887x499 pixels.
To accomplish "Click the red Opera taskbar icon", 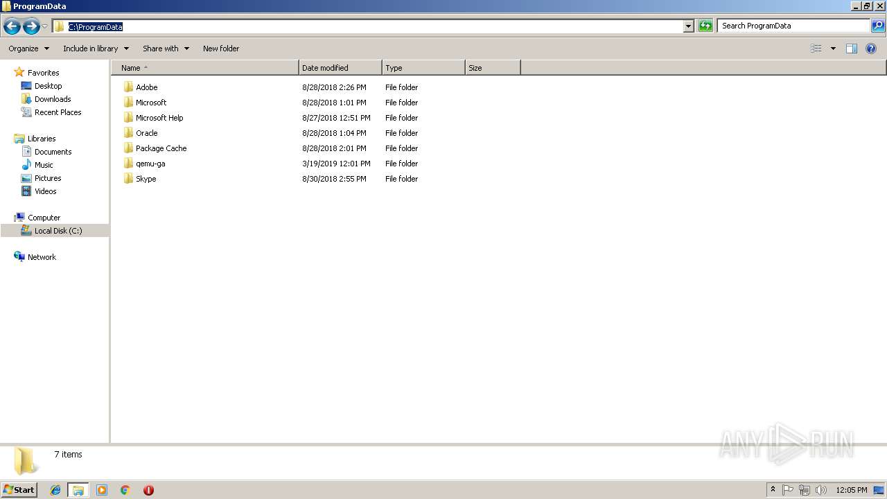I will point(148,490).
